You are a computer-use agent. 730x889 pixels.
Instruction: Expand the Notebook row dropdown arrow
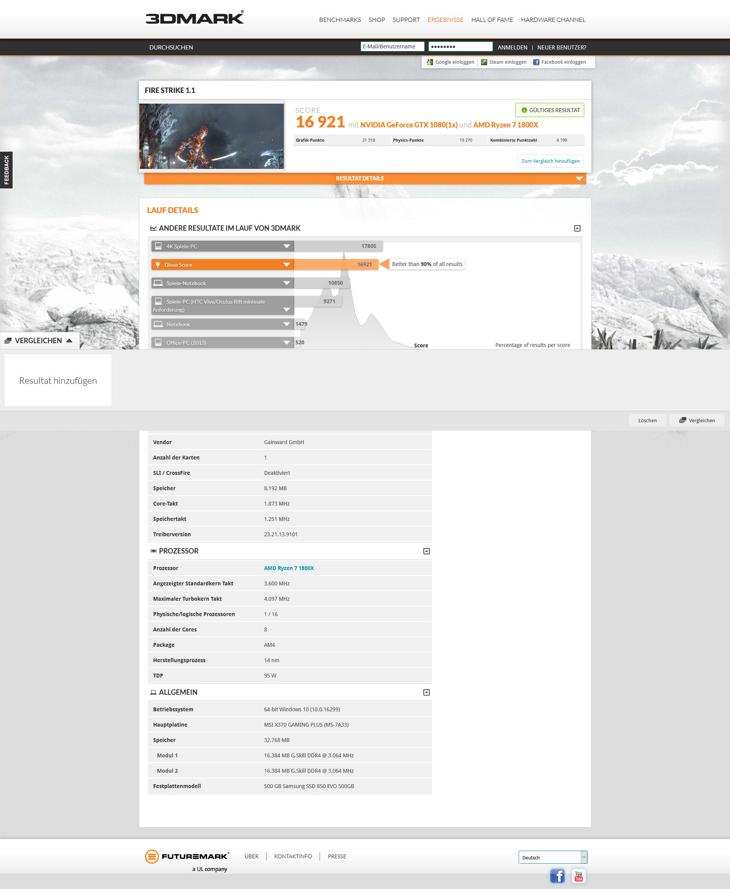click(x=287, y=324)
